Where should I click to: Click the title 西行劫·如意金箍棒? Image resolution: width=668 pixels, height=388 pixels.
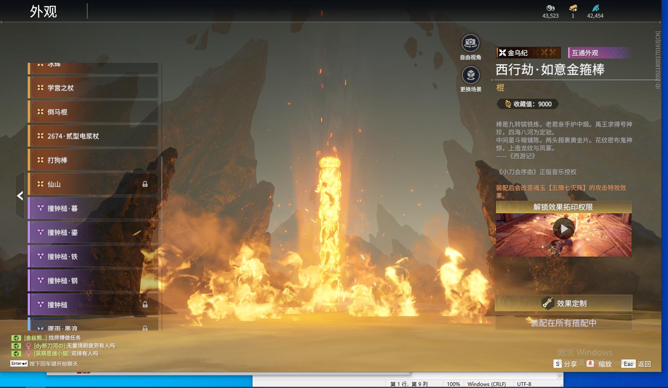[x=550, y=69]
